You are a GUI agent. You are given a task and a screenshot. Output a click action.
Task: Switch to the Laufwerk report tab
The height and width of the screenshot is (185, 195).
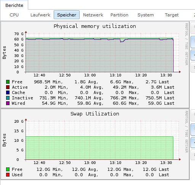40,15
